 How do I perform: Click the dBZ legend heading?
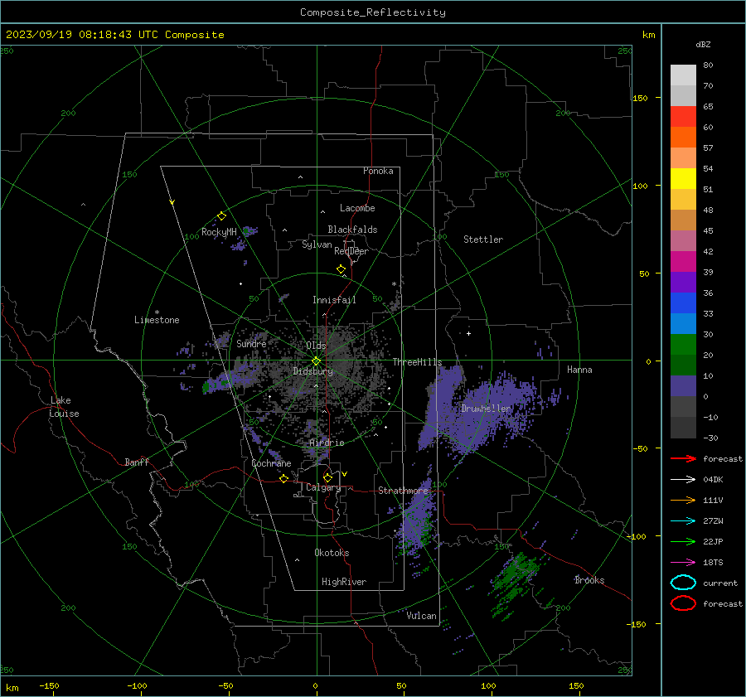pyautogui.click(x=703, y=45)
